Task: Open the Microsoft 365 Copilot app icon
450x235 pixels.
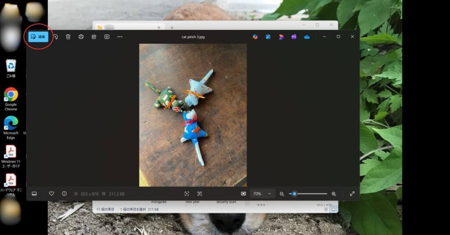Action: 255,37
